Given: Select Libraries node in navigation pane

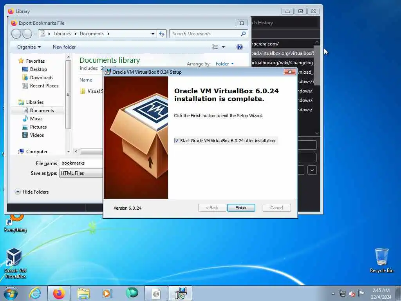Looking at the screenshot, I should [x=35, y=102].
